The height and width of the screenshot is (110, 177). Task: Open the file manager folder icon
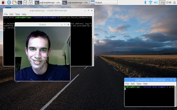[14, 2]
